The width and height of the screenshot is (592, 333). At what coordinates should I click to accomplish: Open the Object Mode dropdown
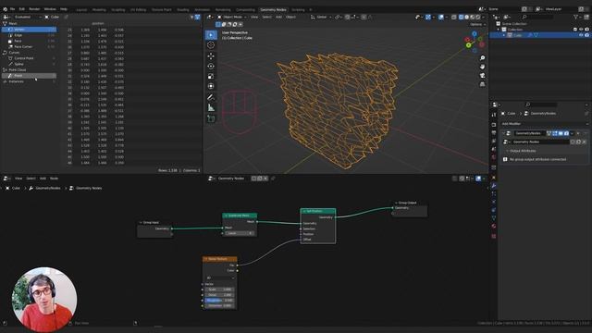[x=232, y=17]
